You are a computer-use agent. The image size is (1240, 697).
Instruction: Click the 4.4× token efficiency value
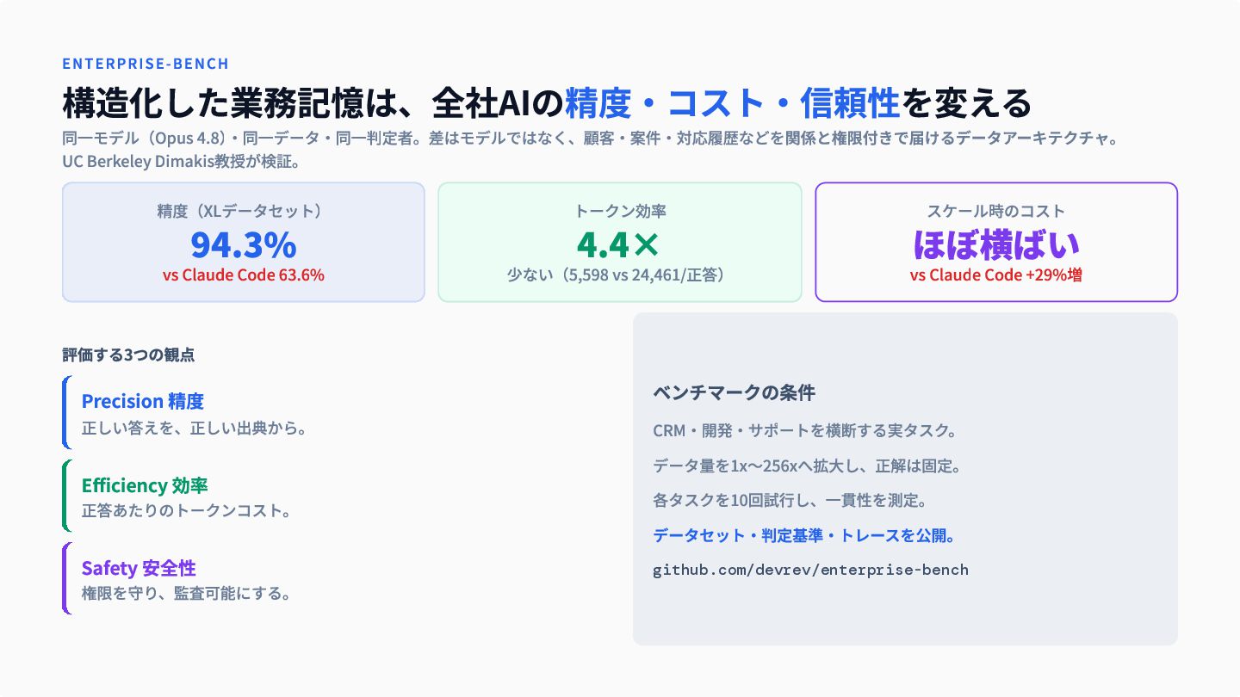(619, 245)
